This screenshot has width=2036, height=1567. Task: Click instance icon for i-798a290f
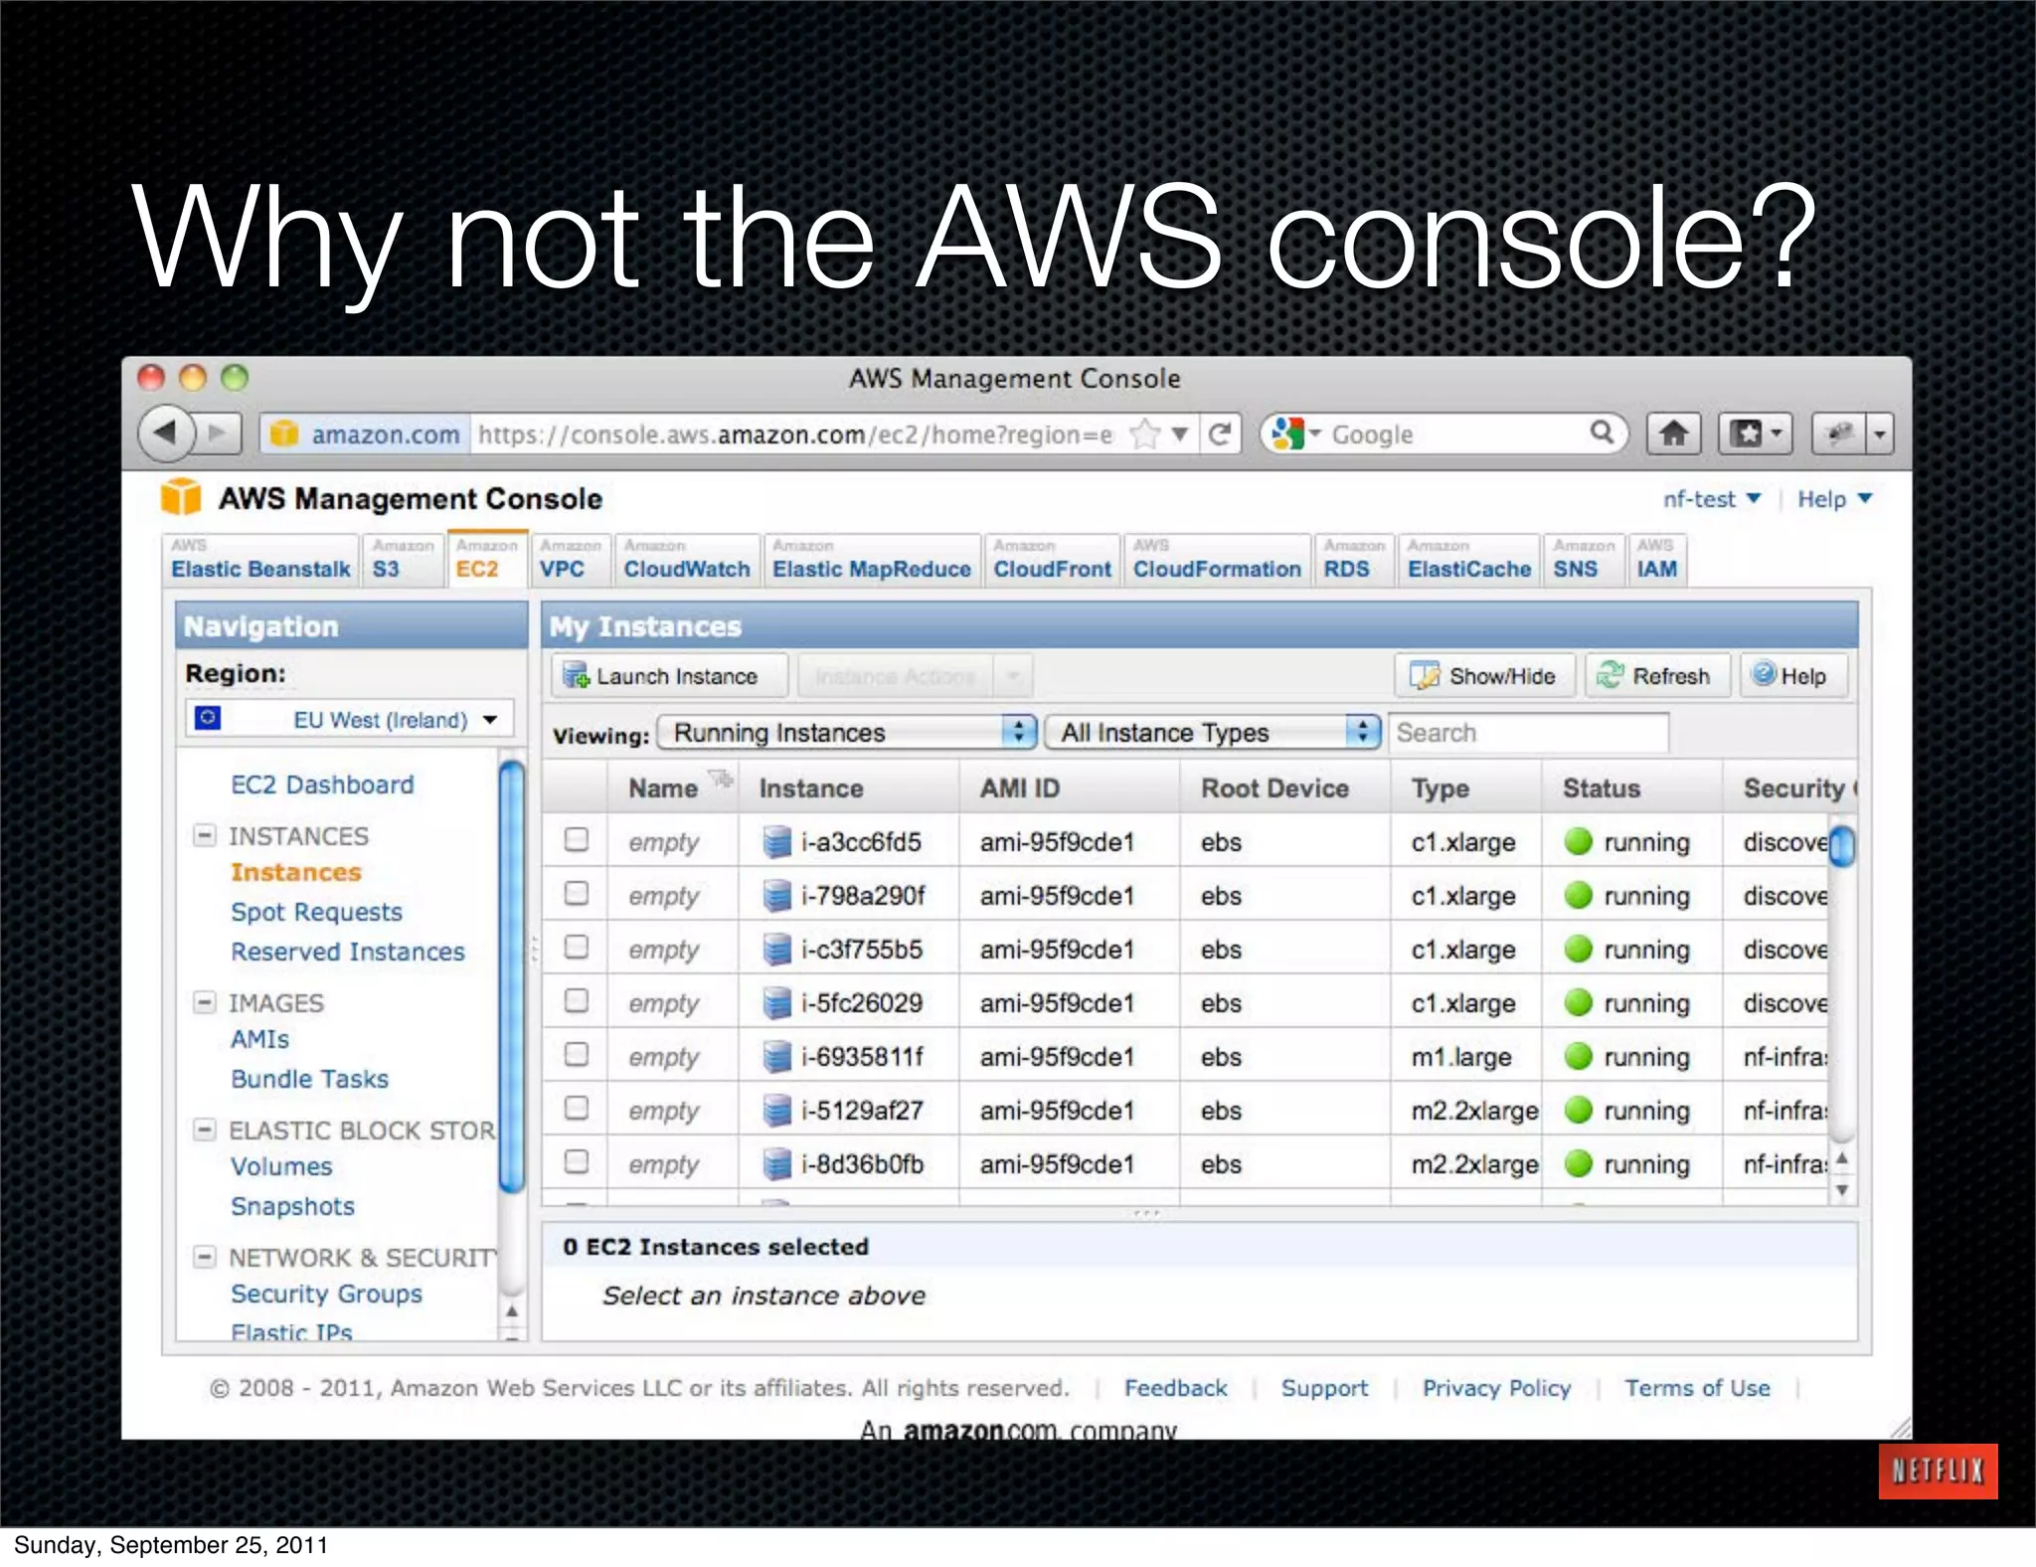(x=775, y=896)
